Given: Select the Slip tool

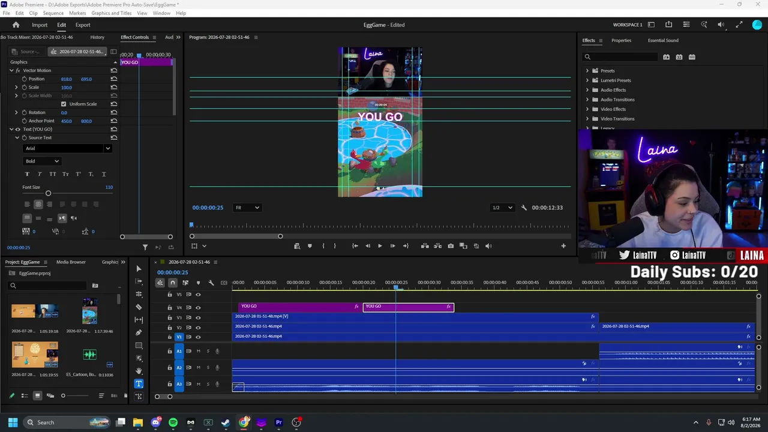Looking at the screenshot, I should [x=139, y=320].
